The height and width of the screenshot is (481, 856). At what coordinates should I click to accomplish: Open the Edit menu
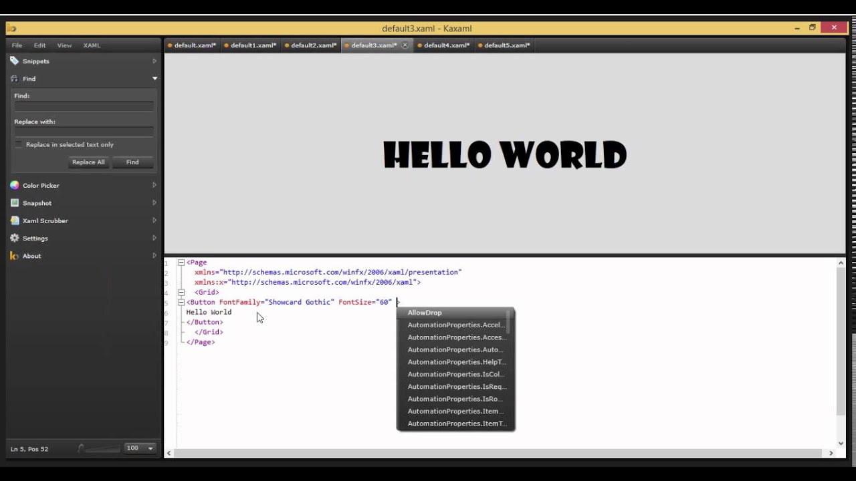click(x=40, y=45)
